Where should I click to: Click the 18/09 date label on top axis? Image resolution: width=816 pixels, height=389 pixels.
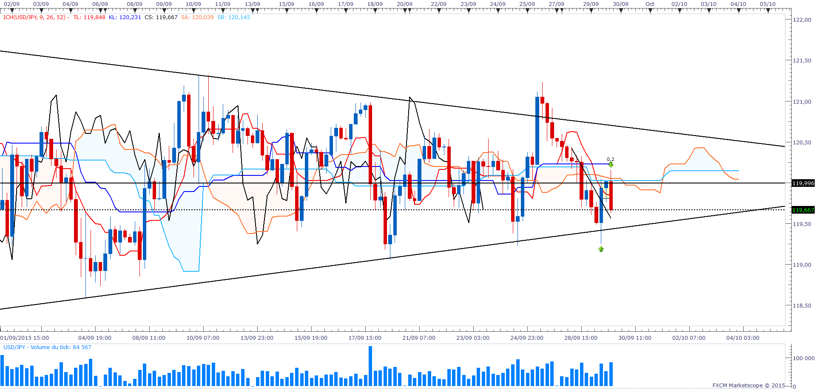(375, 4)
